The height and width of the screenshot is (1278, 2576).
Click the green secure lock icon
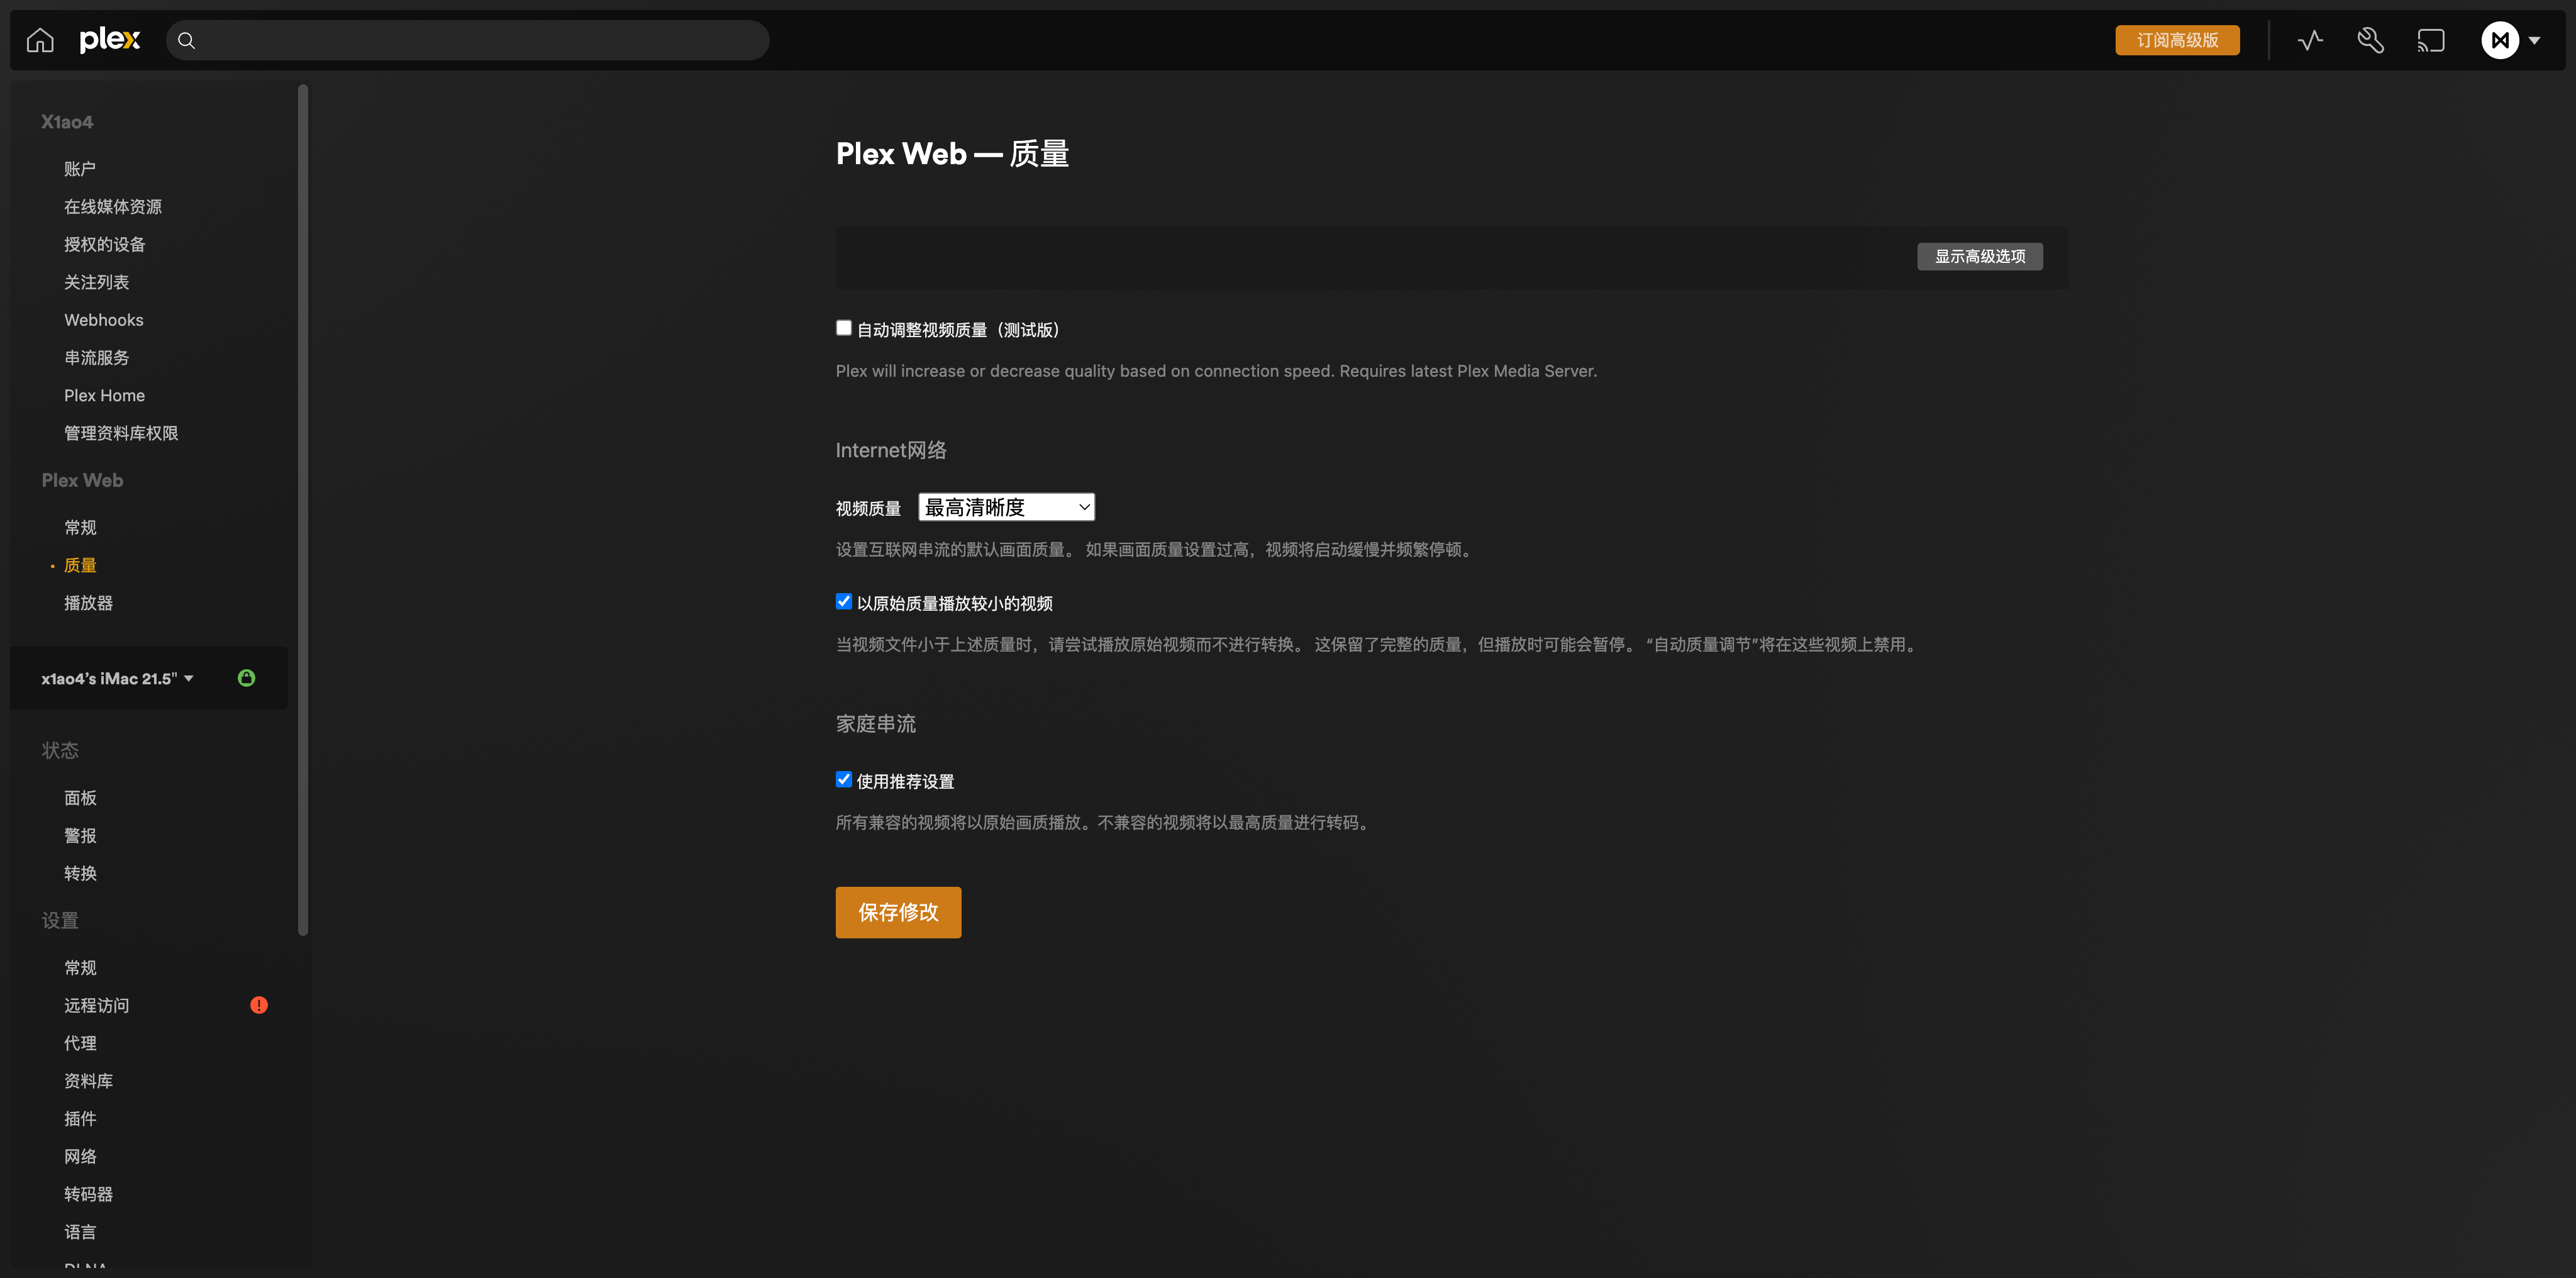pos(246,678)
